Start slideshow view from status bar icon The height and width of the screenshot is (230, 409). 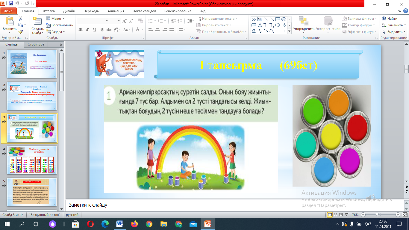click(347, 215)
